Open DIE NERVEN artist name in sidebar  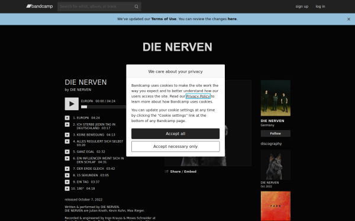point(272,121)
